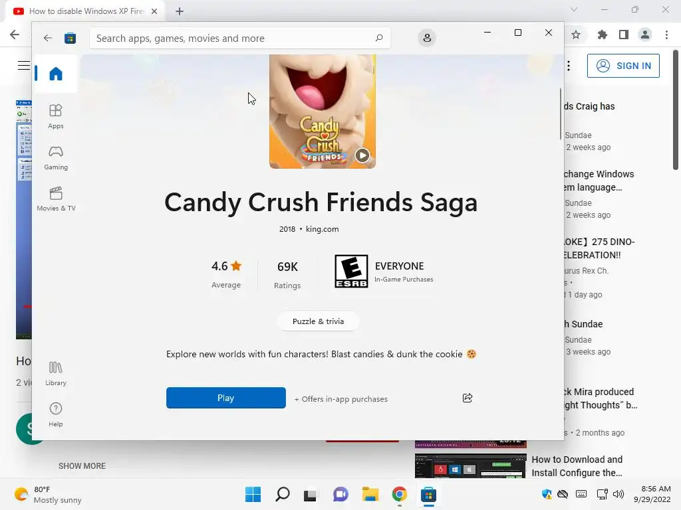
Task: Close the YouTube Windows XP tab
Action: click(154, 11)
